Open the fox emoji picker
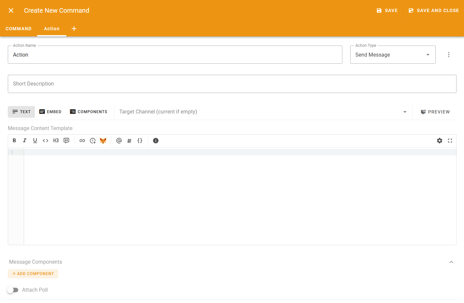This screenshot has width=464, height=303. pos(103,140)
